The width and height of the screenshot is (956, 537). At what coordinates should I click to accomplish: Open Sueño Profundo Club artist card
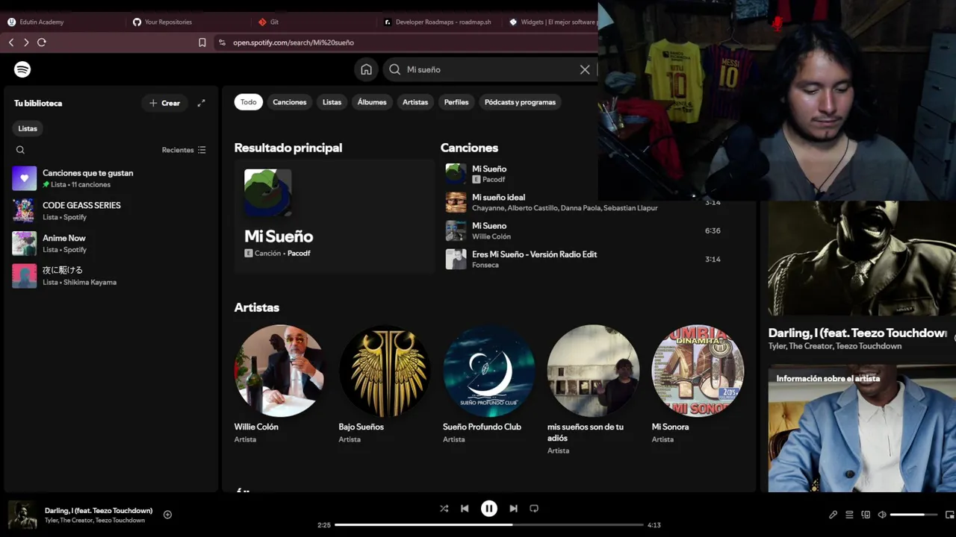[x=488, y=386]
